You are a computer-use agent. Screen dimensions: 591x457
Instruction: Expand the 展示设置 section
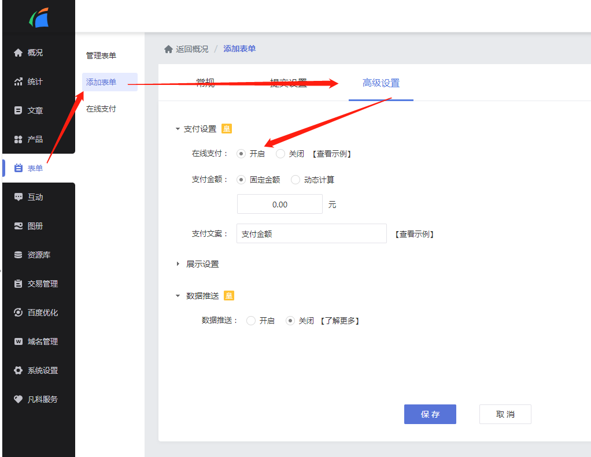click(x=178, y=264)
